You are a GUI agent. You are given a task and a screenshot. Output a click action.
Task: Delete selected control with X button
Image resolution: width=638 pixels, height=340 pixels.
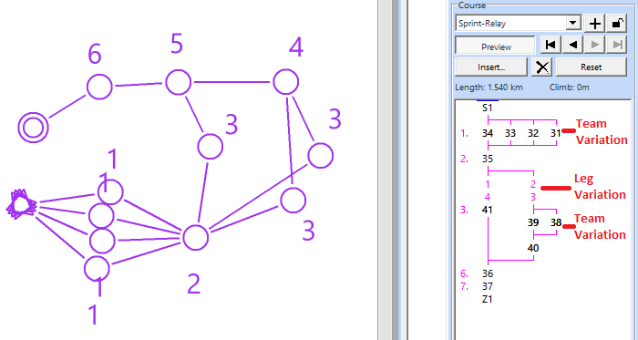(542, 67)
